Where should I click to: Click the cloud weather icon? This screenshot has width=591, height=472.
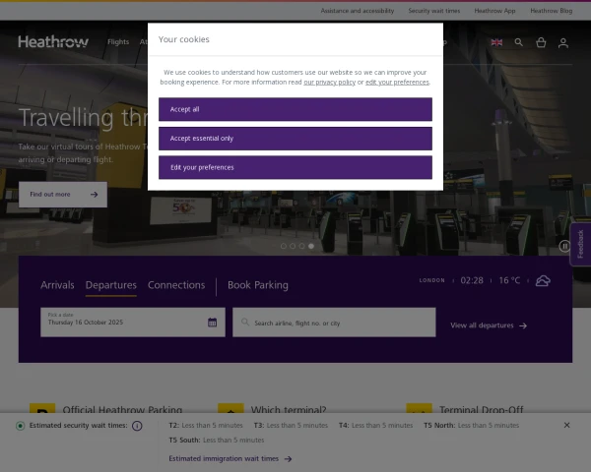point(543,281)
